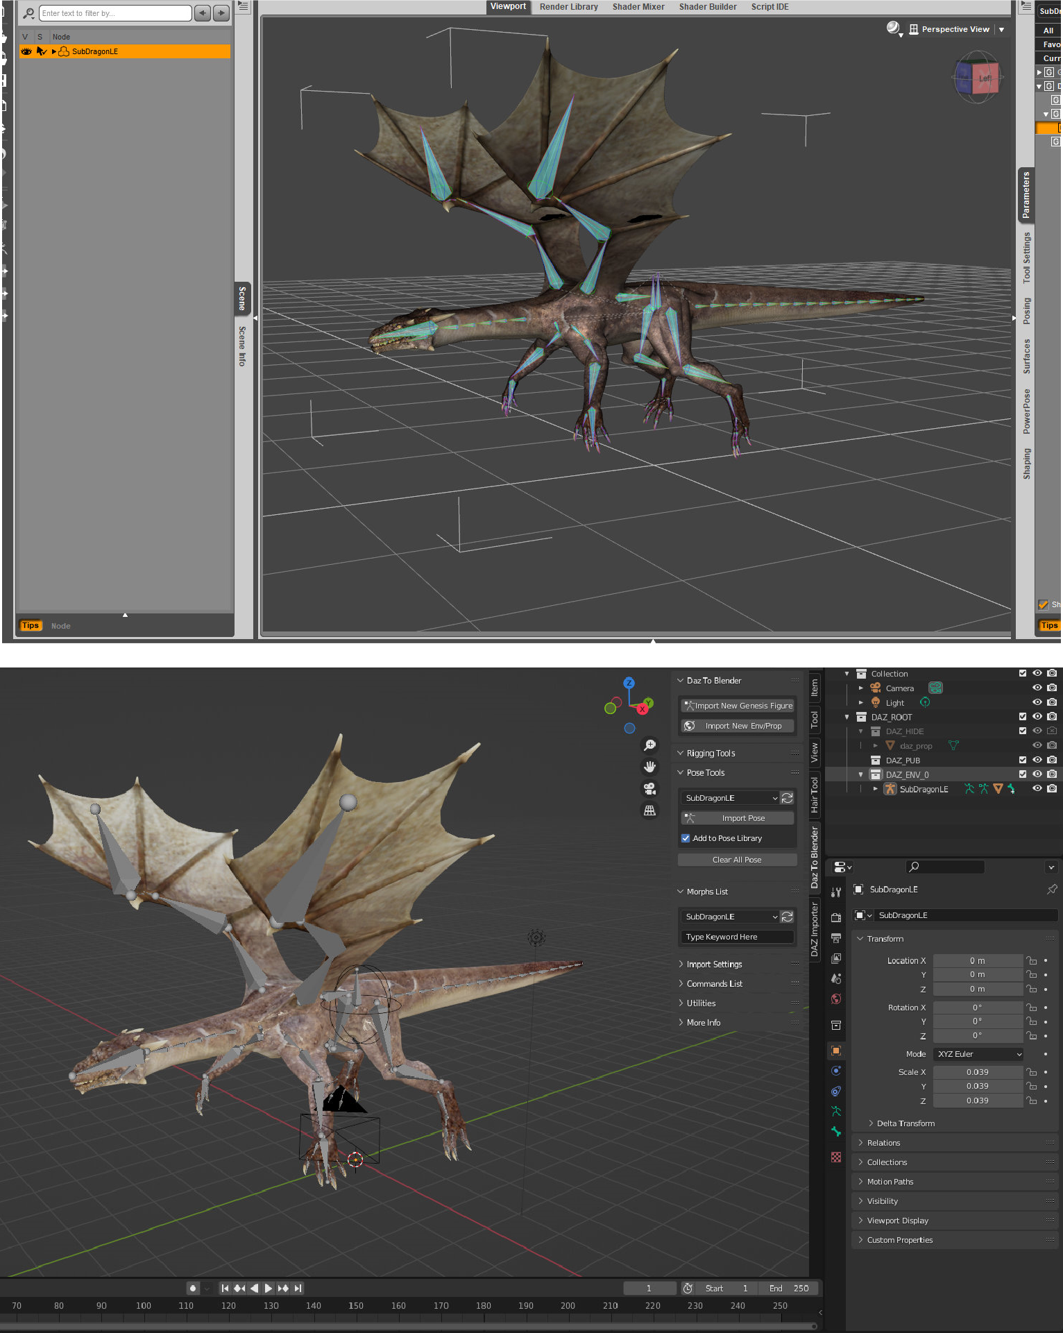Click the Camera data icon in outliner
The width and height of the screenshot is (1063, 1333).
tap(935, 688)
